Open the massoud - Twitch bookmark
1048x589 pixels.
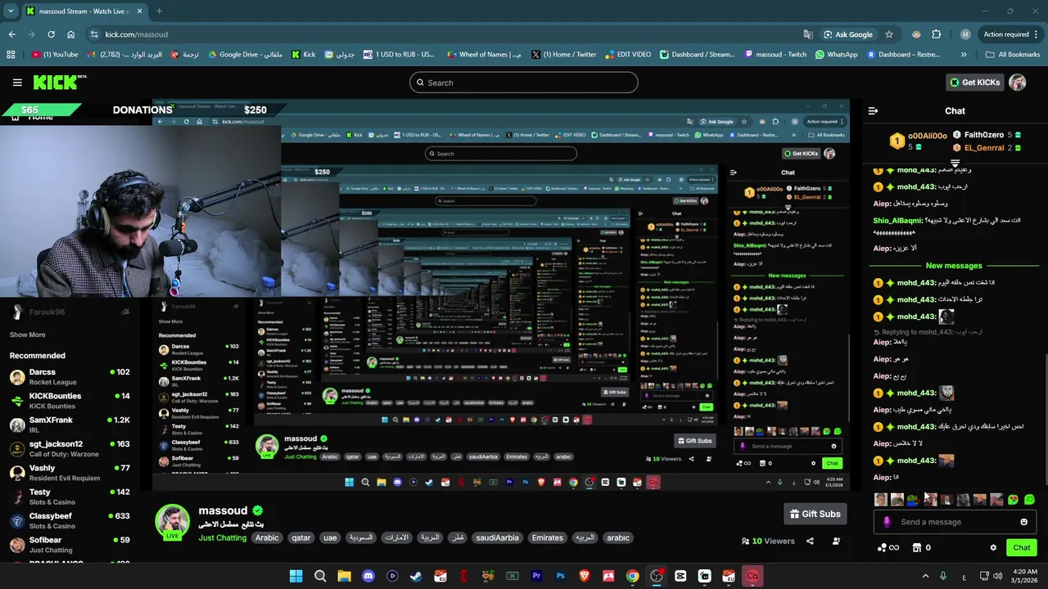(x=775, y=55)
